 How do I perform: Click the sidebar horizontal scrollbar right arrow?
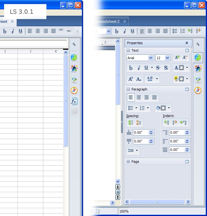[188, 202]
